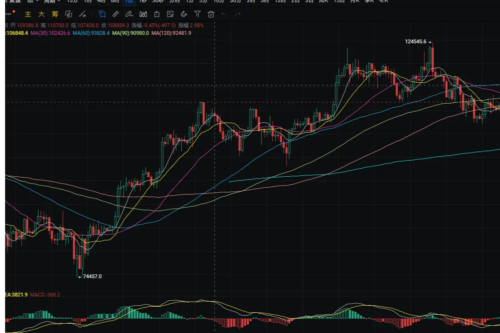Click the funnel filter icon
The height and width of the screenshot is (333, 500).
pos(197,14)
